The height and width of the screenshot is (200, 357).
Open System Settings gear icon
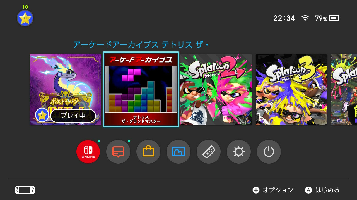coord(239,152)
